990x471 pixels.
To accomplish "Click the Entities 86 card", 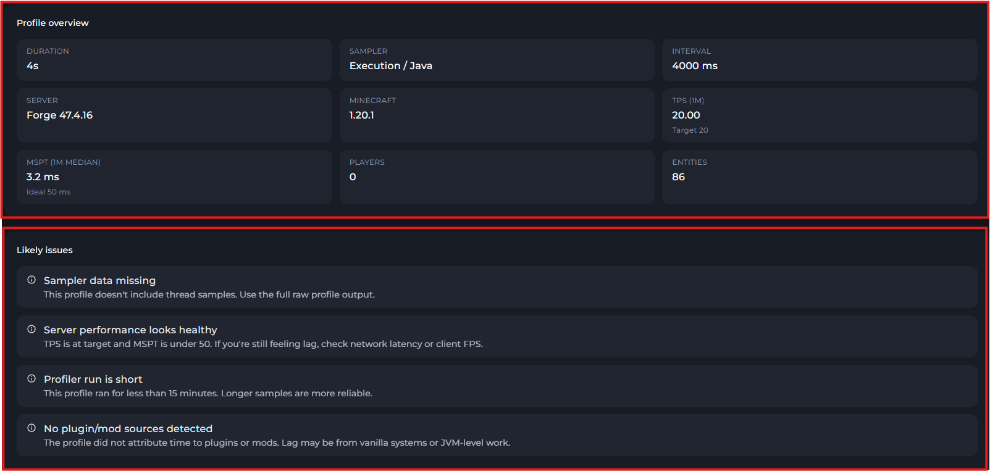I will pyautogui.click(x=819, y=177).
